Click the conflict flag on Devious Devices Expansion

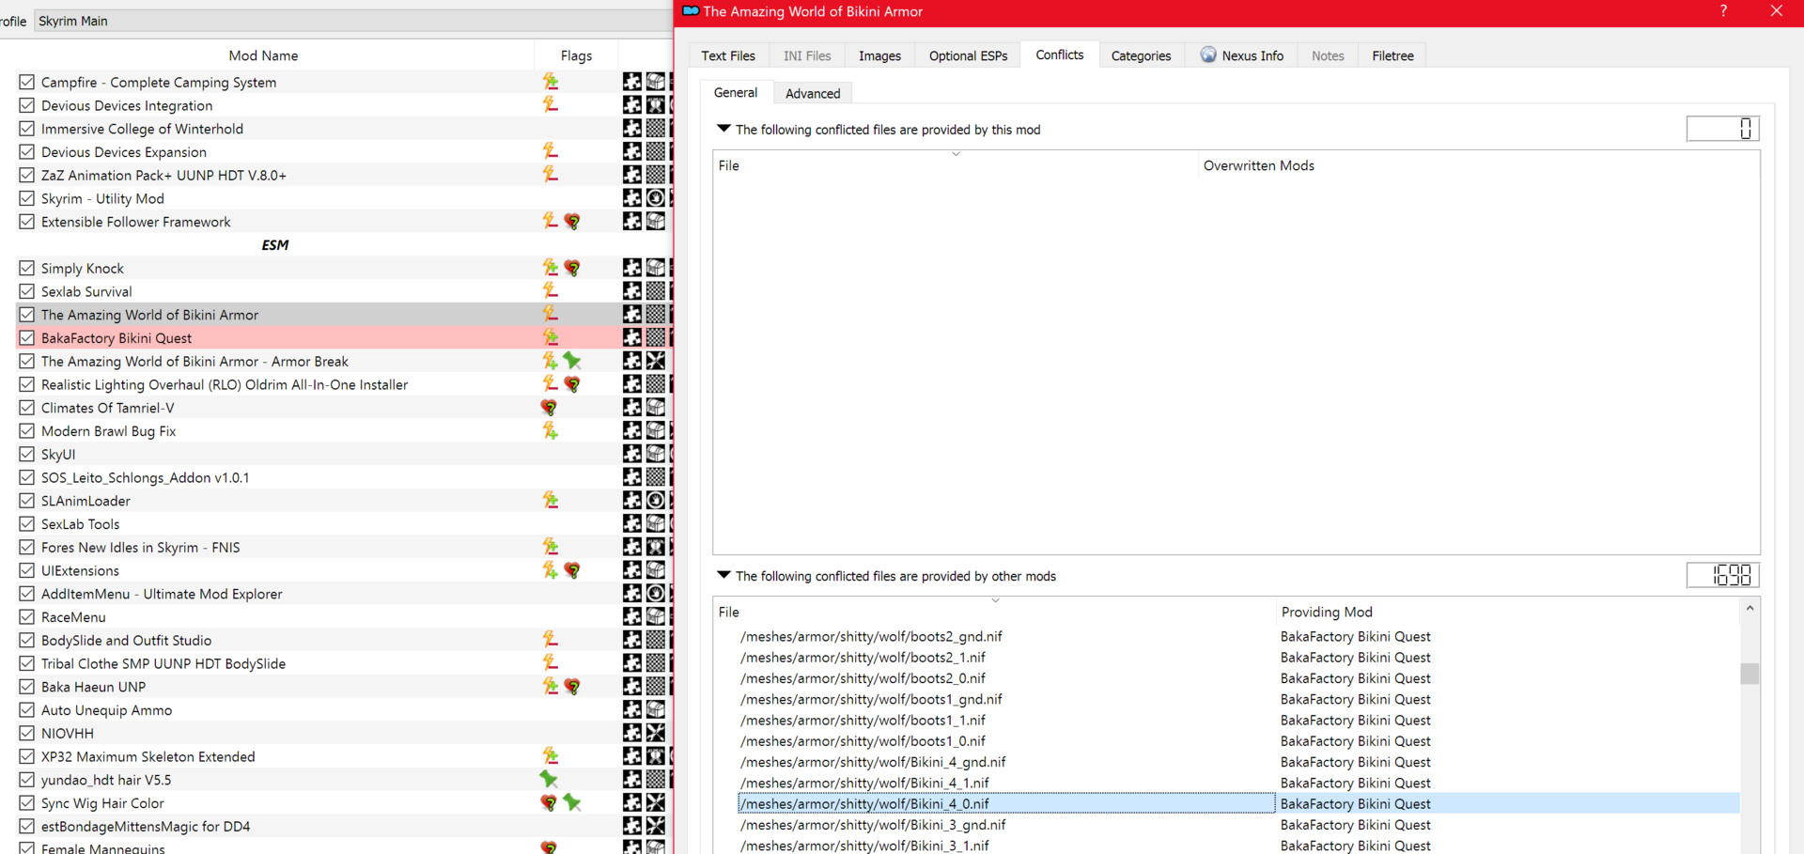click(551, 151)
